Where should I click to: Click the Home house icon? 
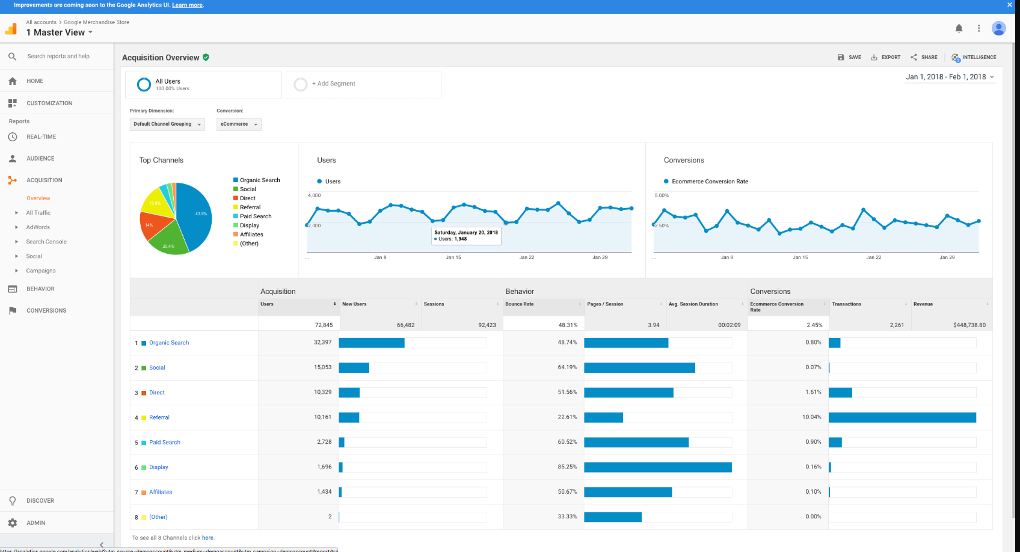[x=12, y=81]
